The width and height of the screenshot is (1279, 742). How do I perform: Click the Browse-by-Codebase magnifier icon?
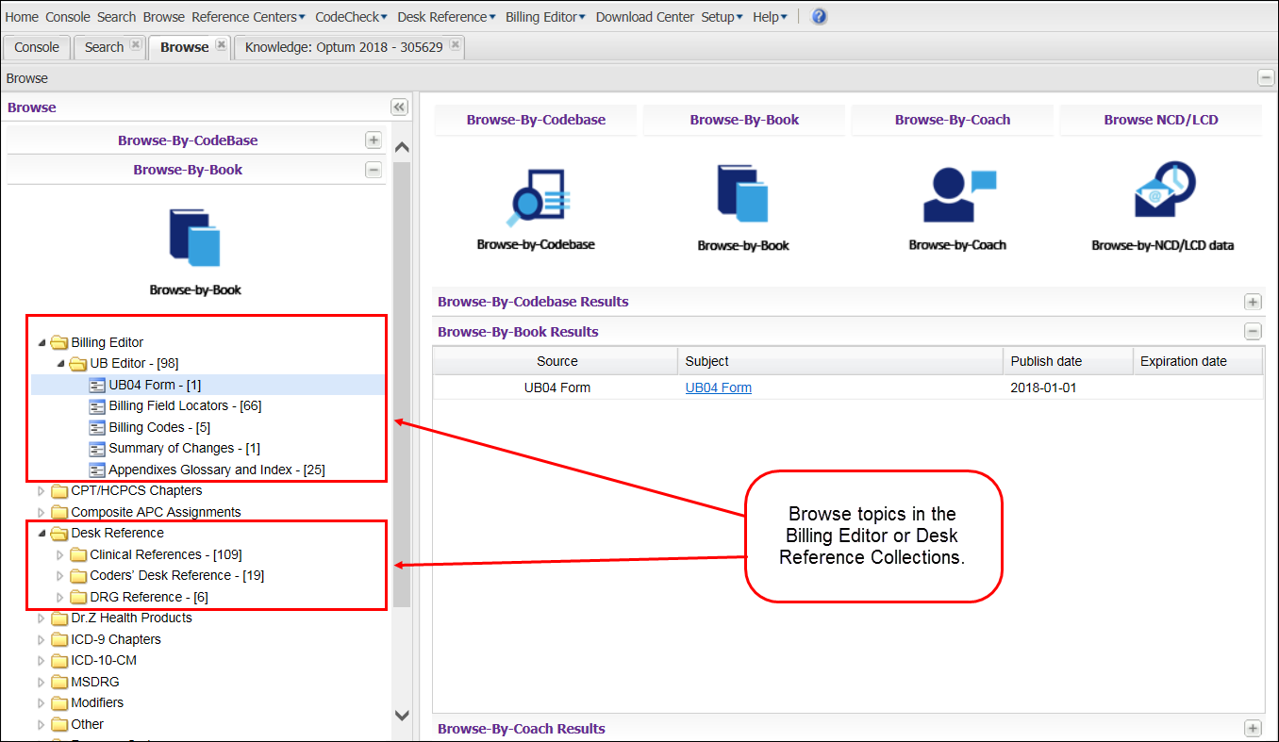pos(536,199)
